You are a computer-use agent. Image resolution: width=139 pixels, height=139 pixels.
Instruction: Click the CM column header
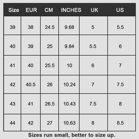(49, 10)
